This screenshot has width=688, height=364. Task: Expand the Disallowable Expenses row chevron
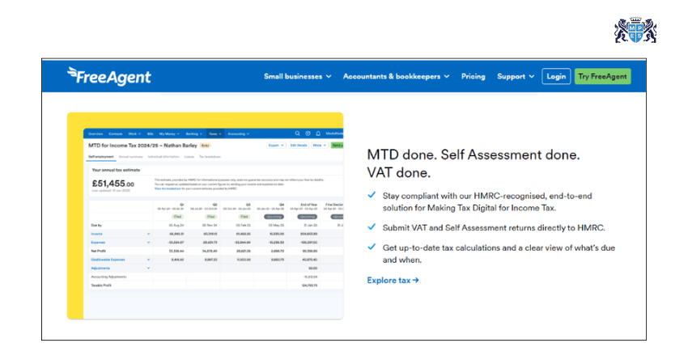(148, 260)
